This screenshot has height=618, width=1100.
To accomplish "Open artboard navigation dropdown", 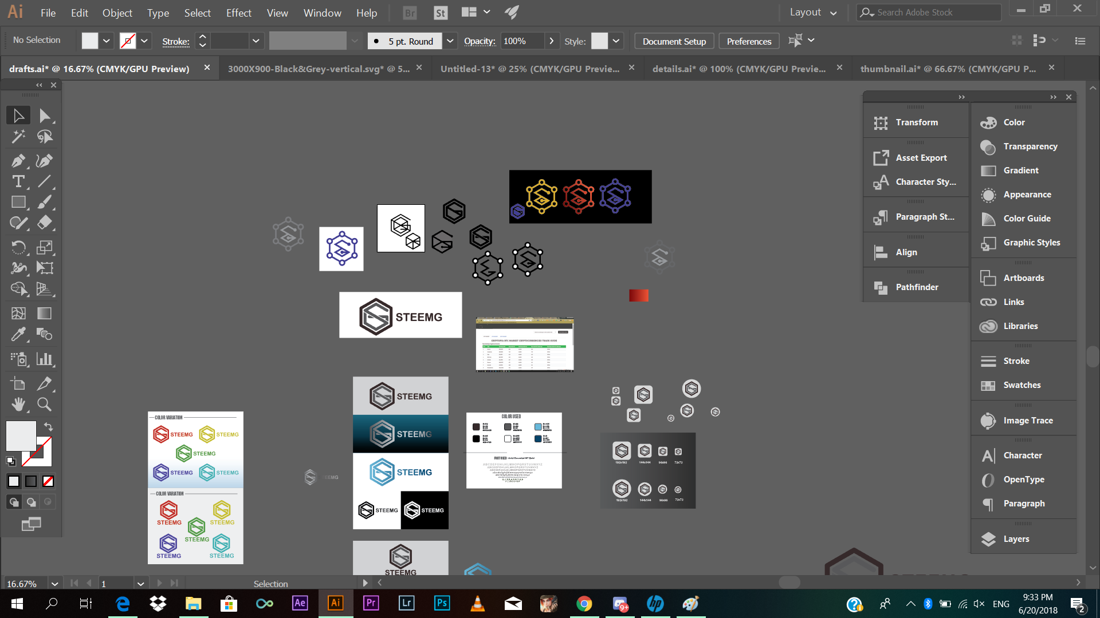I will (x=140, y=584).
